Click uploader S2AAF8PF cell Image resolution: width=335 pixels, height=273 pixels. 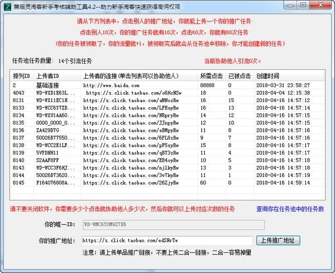pyautogui.click(x=47, y=160)
